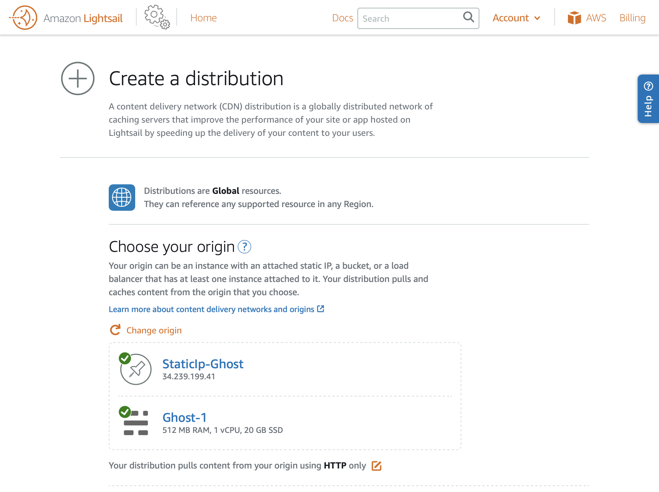Viewport: 659px width, 492px height.
Task: Click the AWS cube icon
Action: (x=574, y=17)
